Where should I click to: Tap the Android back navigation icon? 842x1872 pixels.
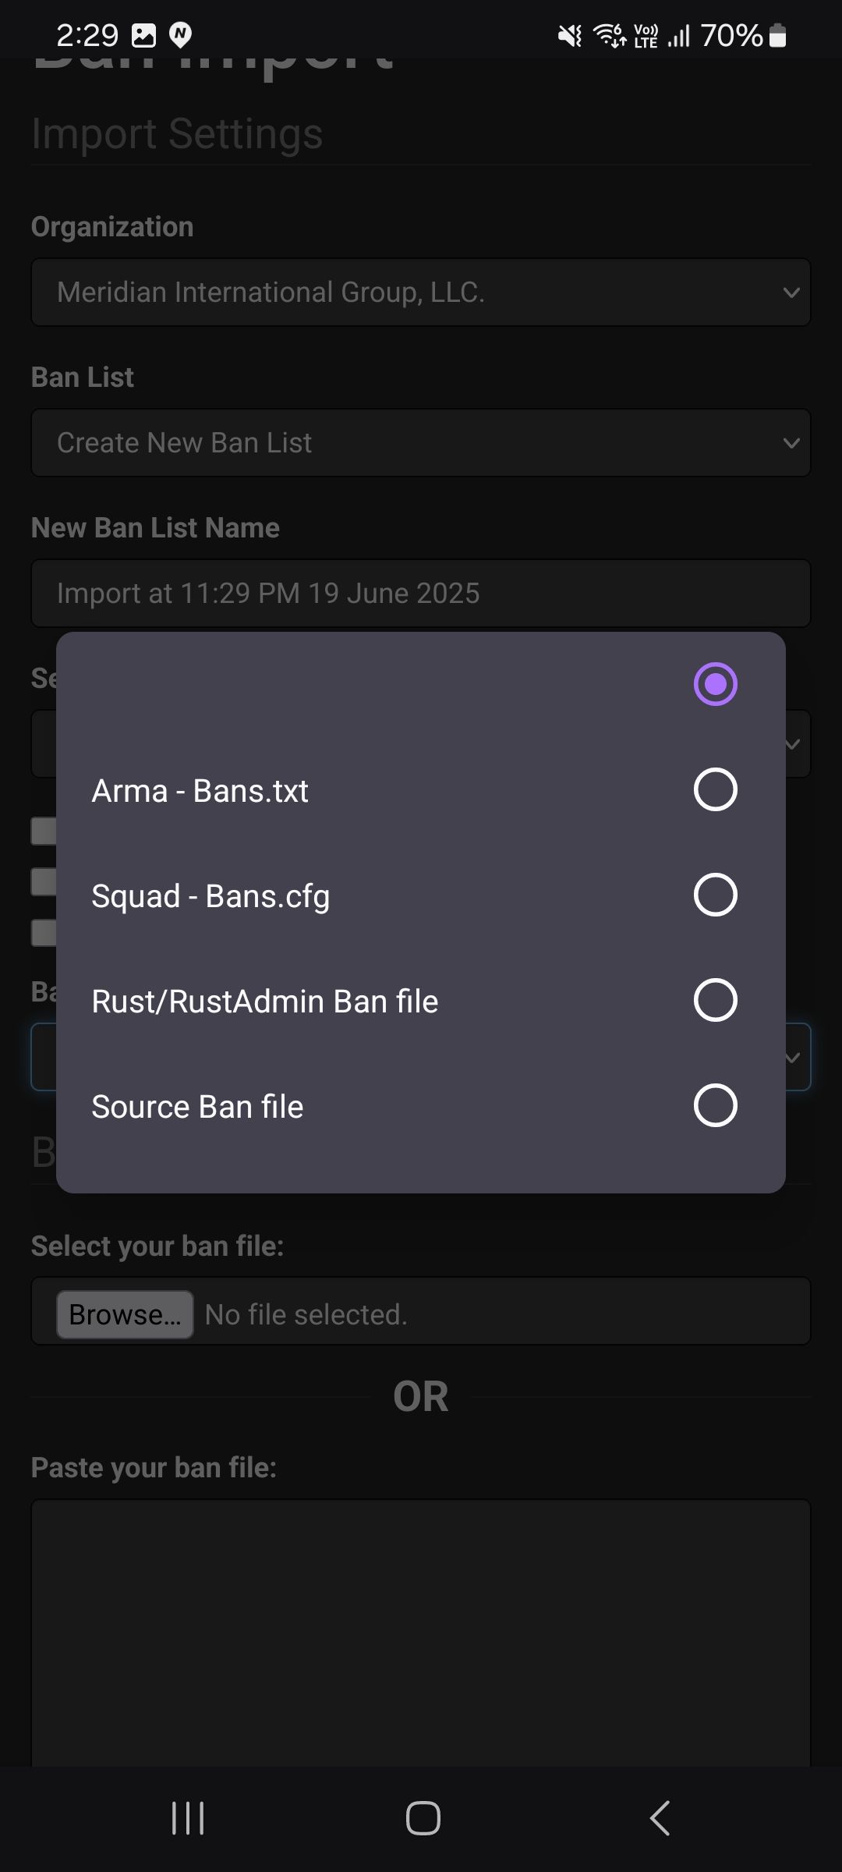pyautogui.click(x=660, y=1818)
